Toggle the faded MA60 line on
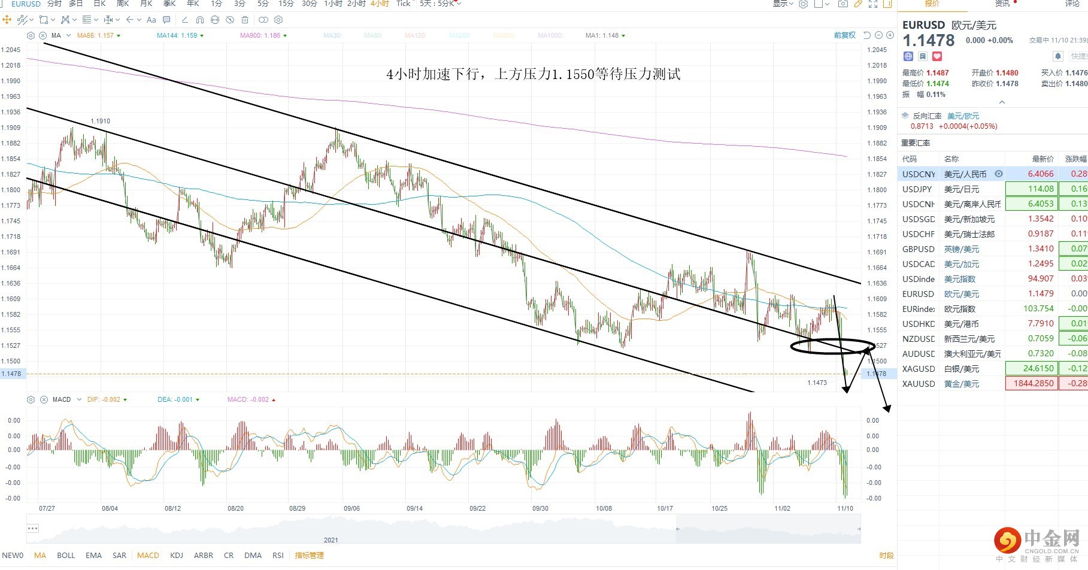 [373, 35]
